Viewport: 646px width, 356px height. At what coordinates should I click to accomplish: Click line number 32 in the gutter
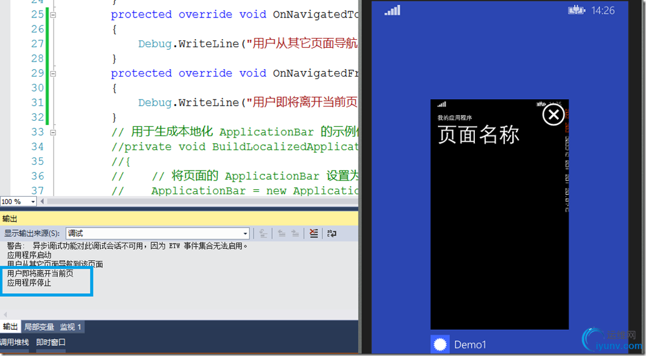(x=37, y=117)
